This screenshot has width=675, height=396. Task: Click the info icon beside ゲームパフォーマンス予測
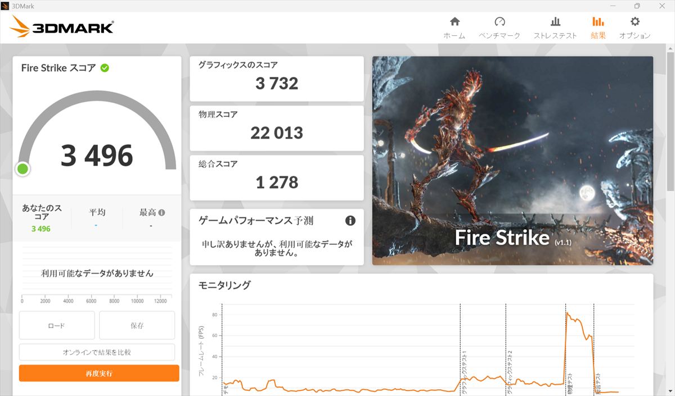(x=350, y=221)
